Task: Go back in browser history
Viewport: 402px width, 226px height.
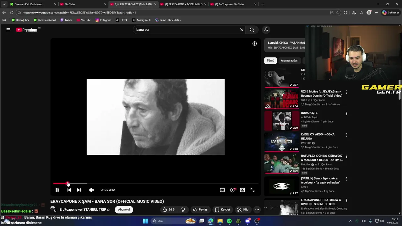Action: (4, 13)
